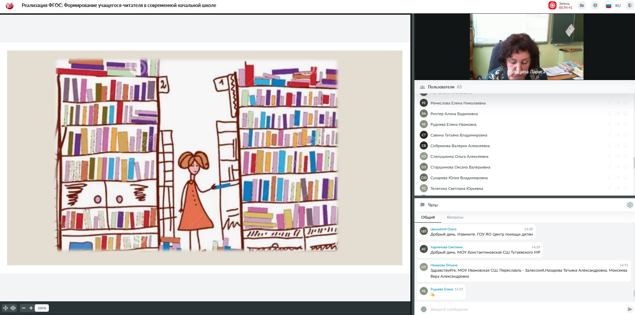Open sender name Назарова Татьяна in chat
635x315 pixels.
pos(444,265)
